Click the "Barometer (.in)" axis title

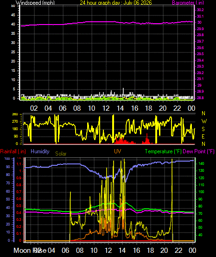pyautogui.click(x=188, y=3)
